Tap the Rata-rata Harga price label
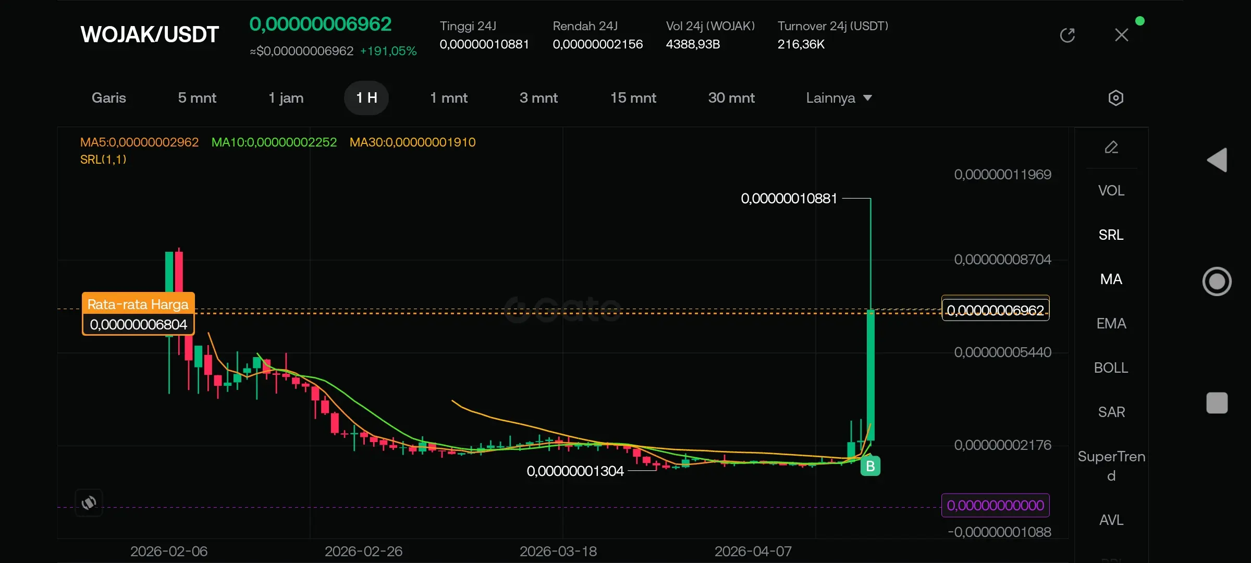This screenshot has width=1251, height=563. [x=138, y=314]
